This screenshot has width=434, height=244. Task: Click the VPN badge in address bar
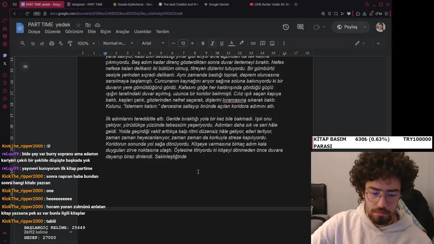coord(37,14)
